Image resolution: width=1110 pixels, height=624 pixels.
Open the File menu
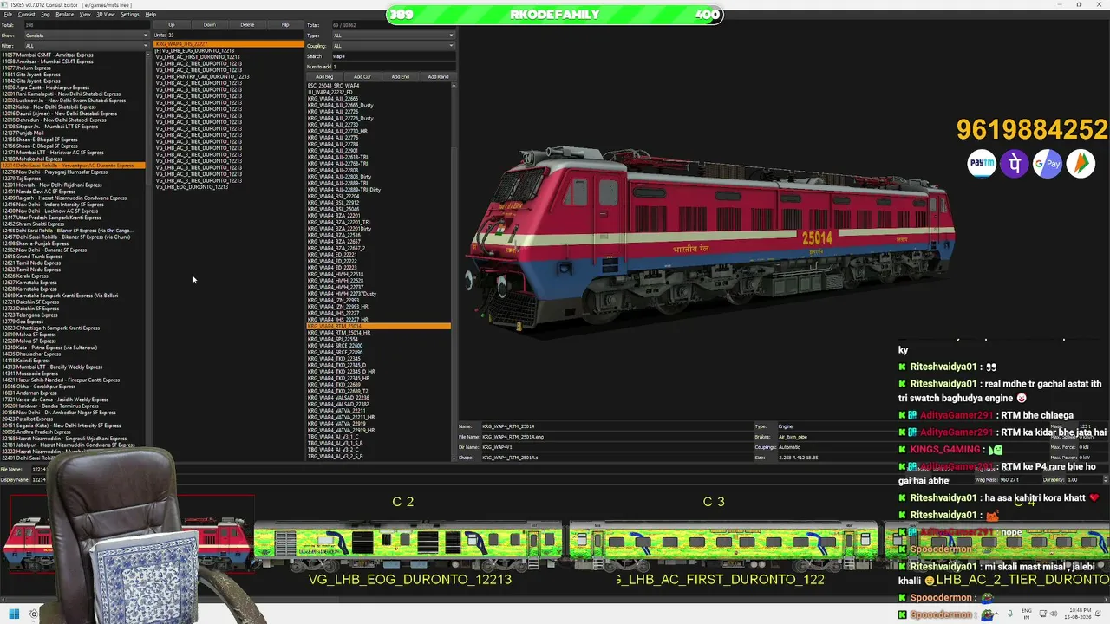[x=8, y=15]
